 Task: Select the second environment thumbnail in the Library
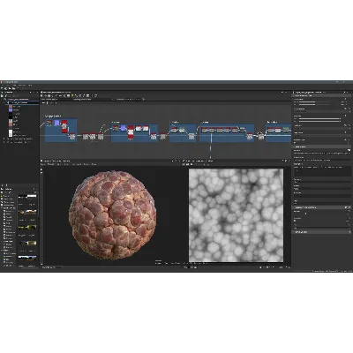click(x=27, y=211)
